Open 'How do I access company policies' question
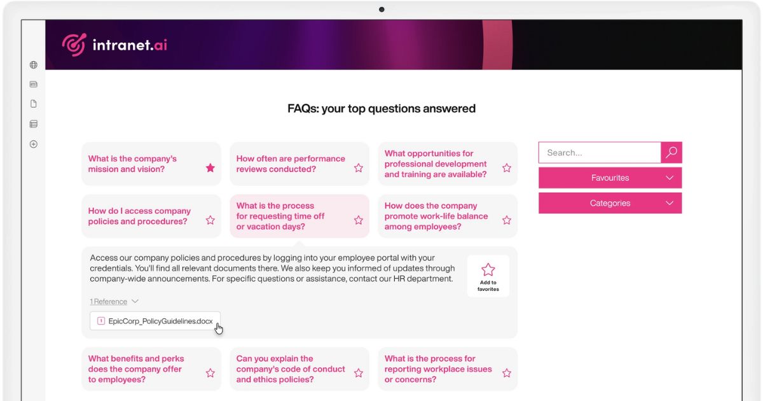Viewport: 763px width, 401px height. tap(140, 216)
